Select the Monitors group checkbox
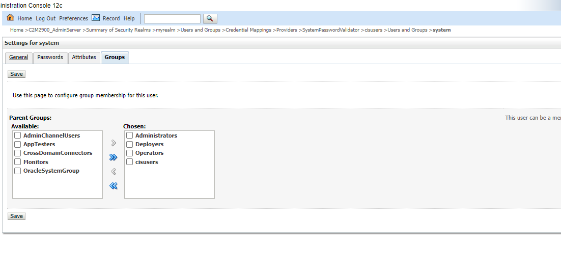Screen dimensions: 561x271 tap(17, 162)
